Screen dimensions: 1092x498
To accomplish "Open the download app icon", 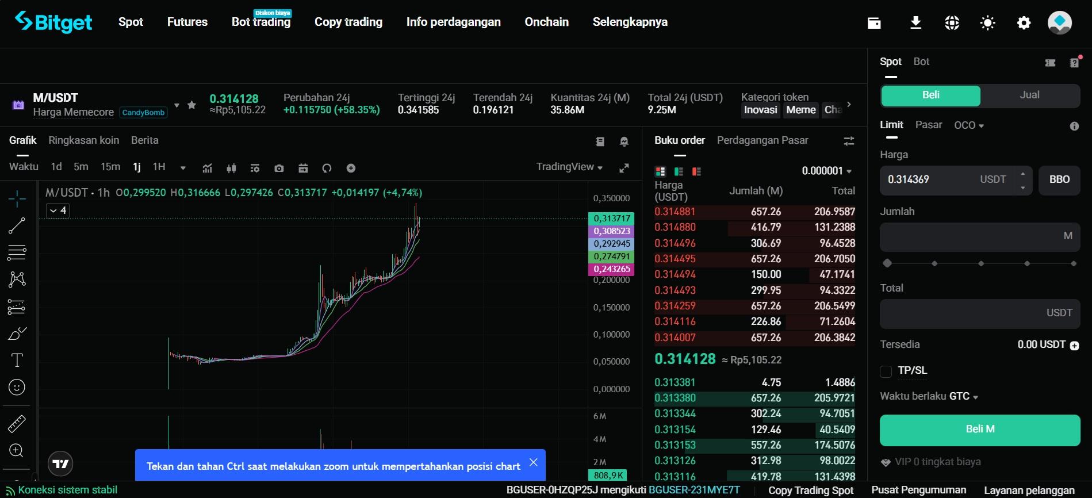I will (x=915, y=23).
